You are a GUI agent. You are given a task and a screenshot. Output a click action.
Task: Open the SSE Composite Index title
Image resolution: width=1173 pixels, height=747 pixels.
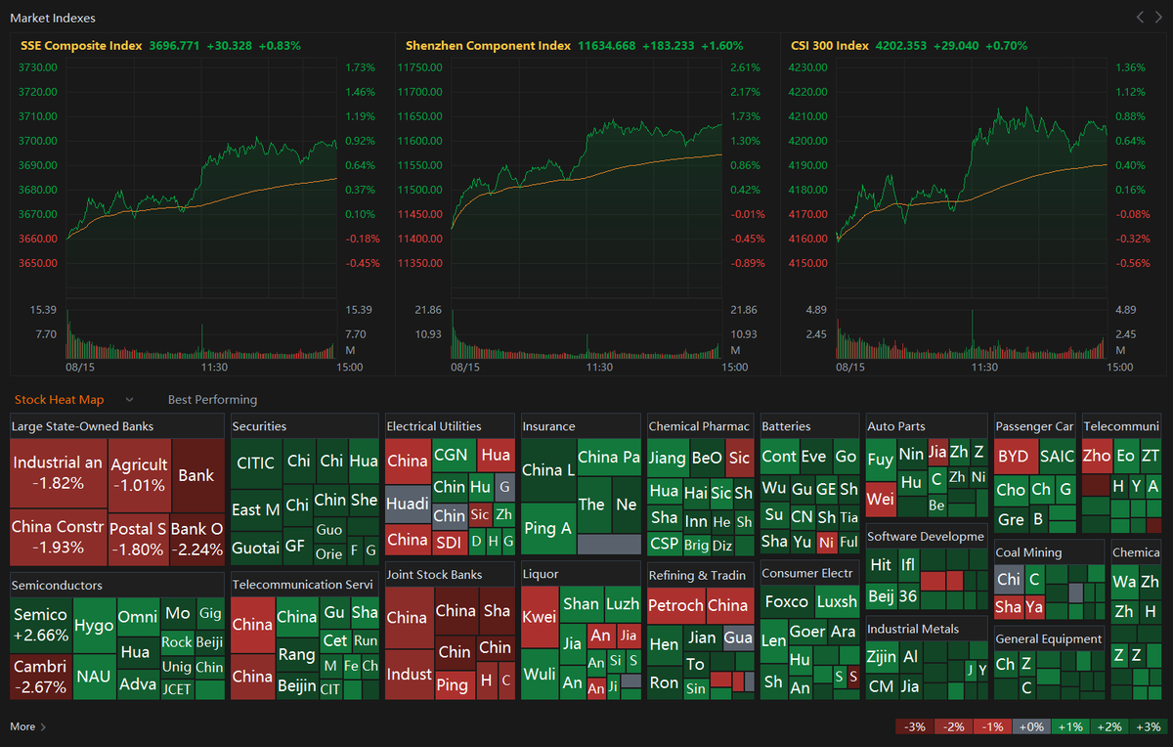point(81,46)
